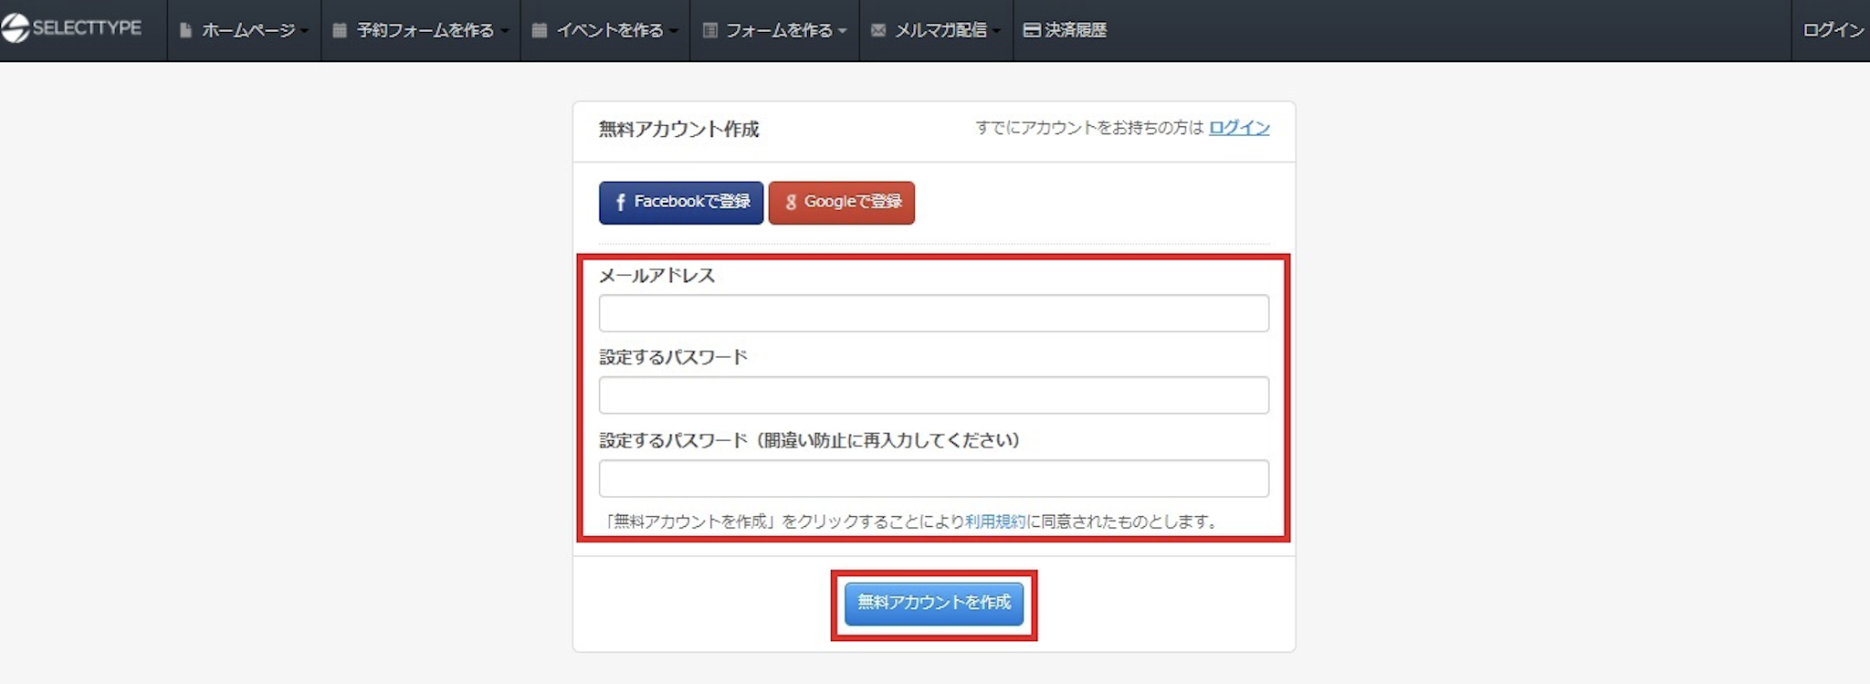Click the first 設定するパスワード field
Viewport: 1870px width, 684px height.
933,395
